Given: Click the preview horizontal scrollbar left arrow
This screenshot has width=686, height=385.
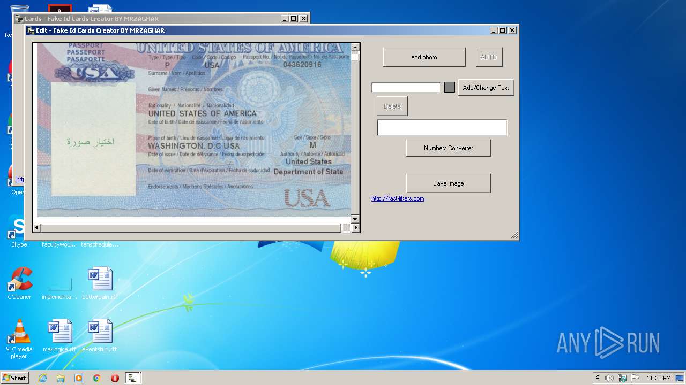Looking at the screenshot, I should [x=37, y=228].
